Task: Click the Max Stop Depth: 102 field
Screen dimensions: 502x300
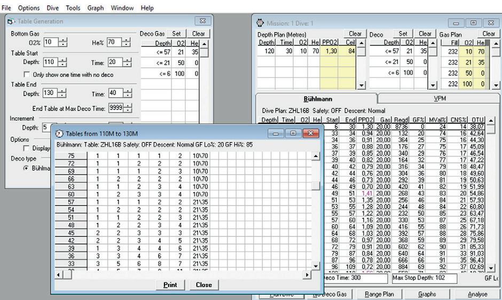Action: [x=425, y=278]
